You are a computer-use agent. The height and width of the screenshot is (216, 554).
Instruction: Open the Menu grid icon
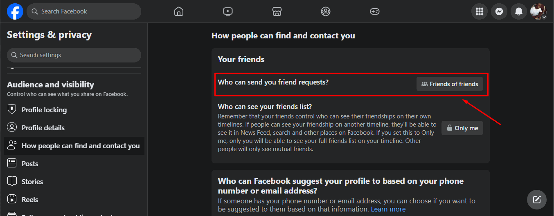click(480, 11)
